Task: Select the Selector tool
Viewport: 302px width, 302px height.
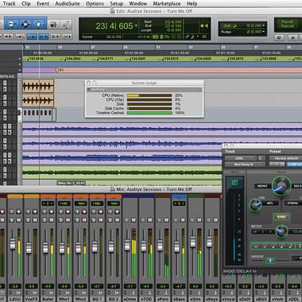Action: tap(25, 25)
